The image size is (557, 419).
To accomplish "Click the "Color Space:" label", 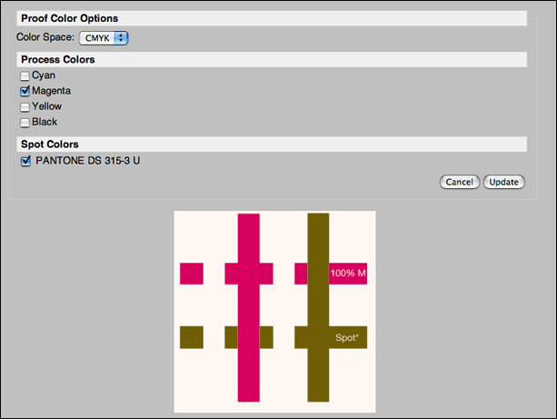I will tap(45, 37).
